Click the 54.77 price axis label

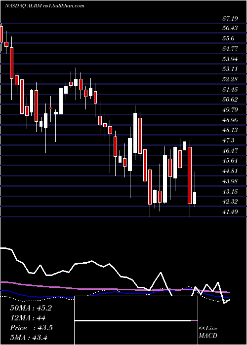click(x=230, y=49)
